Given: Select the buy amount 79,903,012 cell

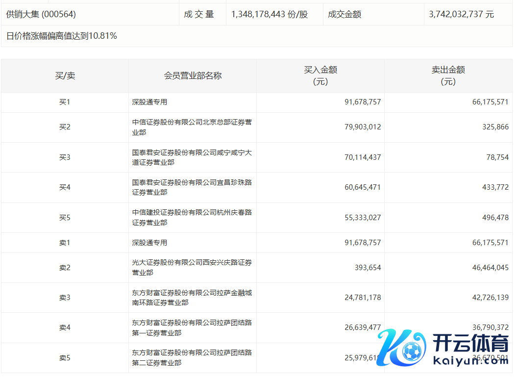Looking at the screenshot, I should (363, 127).
